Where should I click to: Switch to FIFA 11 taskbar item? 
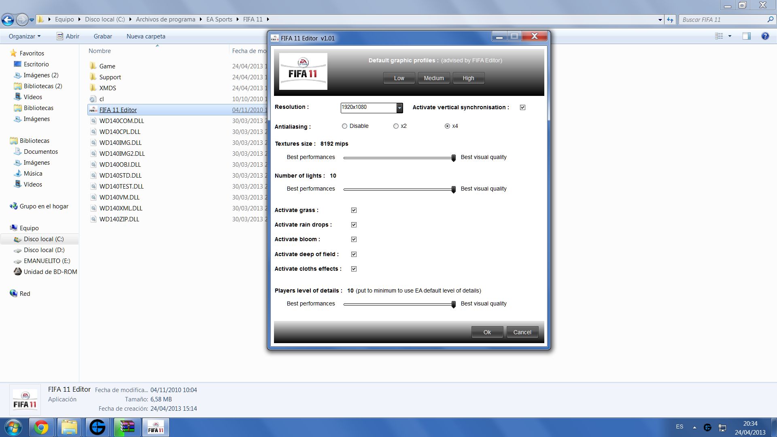(155, 427)
